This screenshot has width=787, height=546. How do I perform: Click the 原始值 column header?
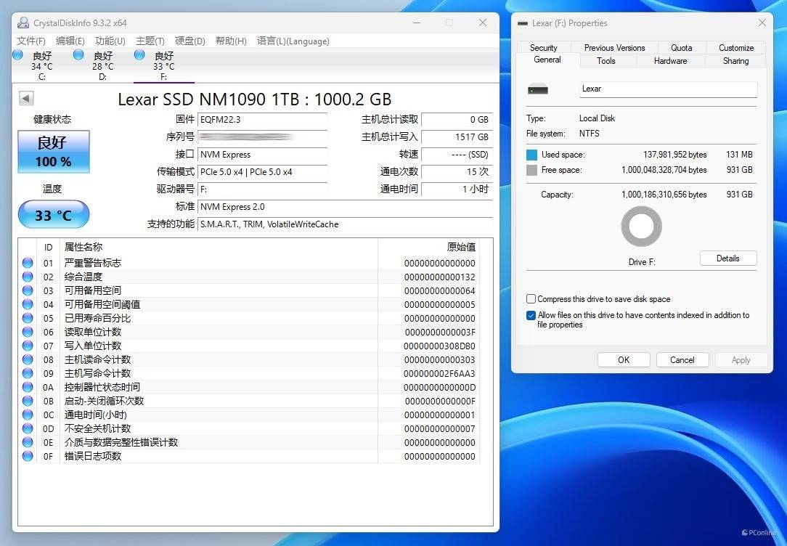[x=428, y=247]
